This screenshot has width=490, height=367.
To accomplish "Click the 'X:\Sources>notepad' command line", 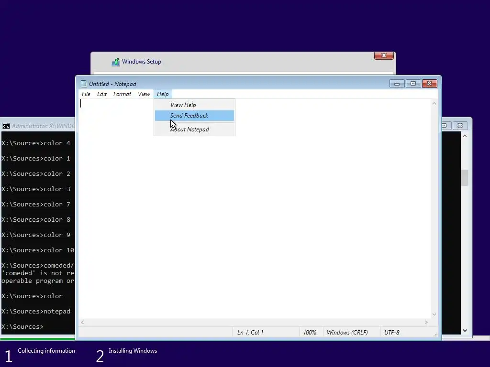I will pos(36,312).
